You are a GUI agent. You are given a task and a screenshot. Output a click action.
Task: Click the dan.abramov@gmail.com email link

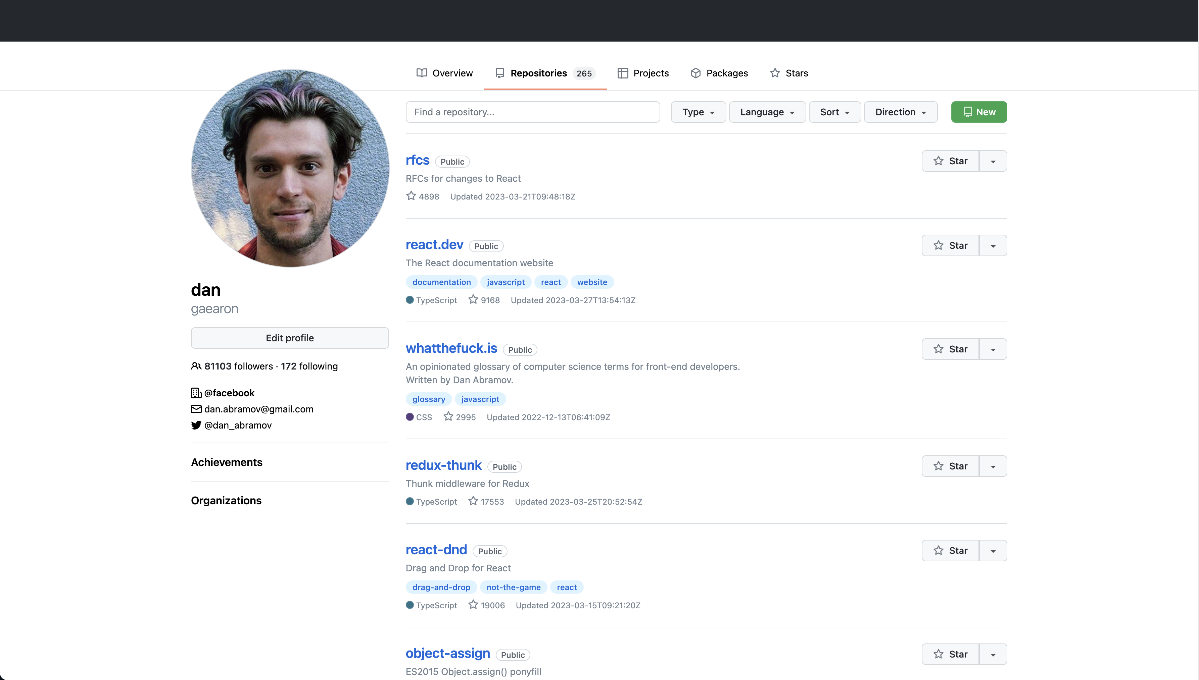click(x=258, y=410)
